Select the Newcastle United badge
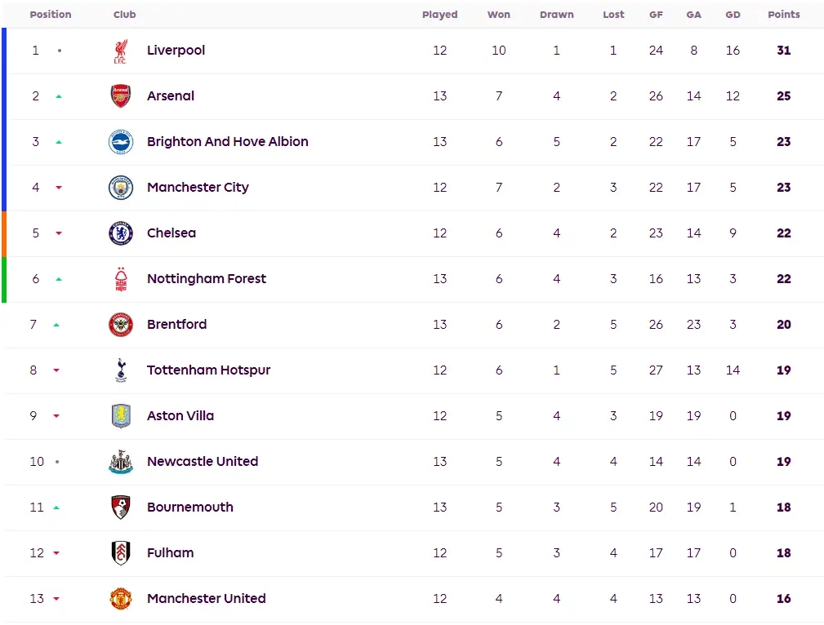The height and width of the screenshot is (625, 824). tap(120, 462)
